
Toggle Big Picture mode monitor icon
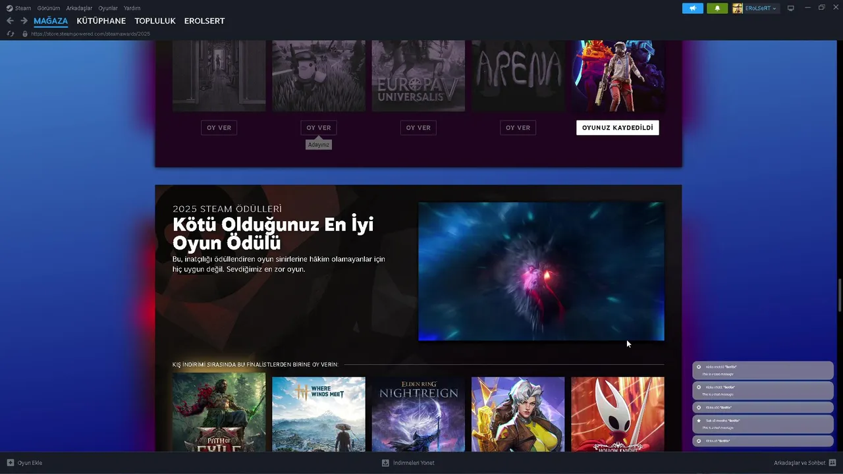[791, 8]
